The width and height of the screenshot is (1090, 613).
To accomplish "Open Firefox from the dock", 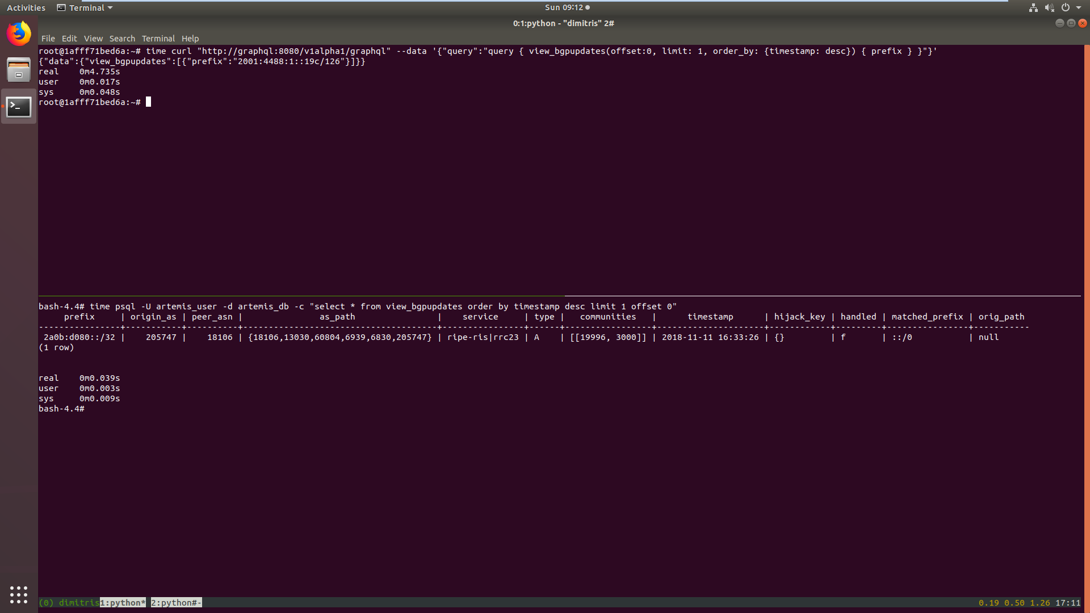I will [x=19, y=33].
